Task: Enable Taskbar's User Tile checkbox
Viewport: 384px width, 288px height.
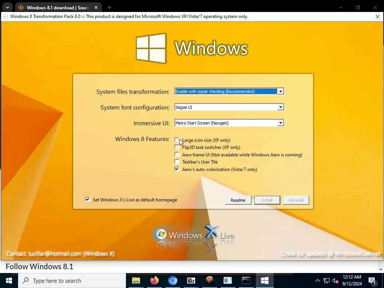Action: coord(177,162)
